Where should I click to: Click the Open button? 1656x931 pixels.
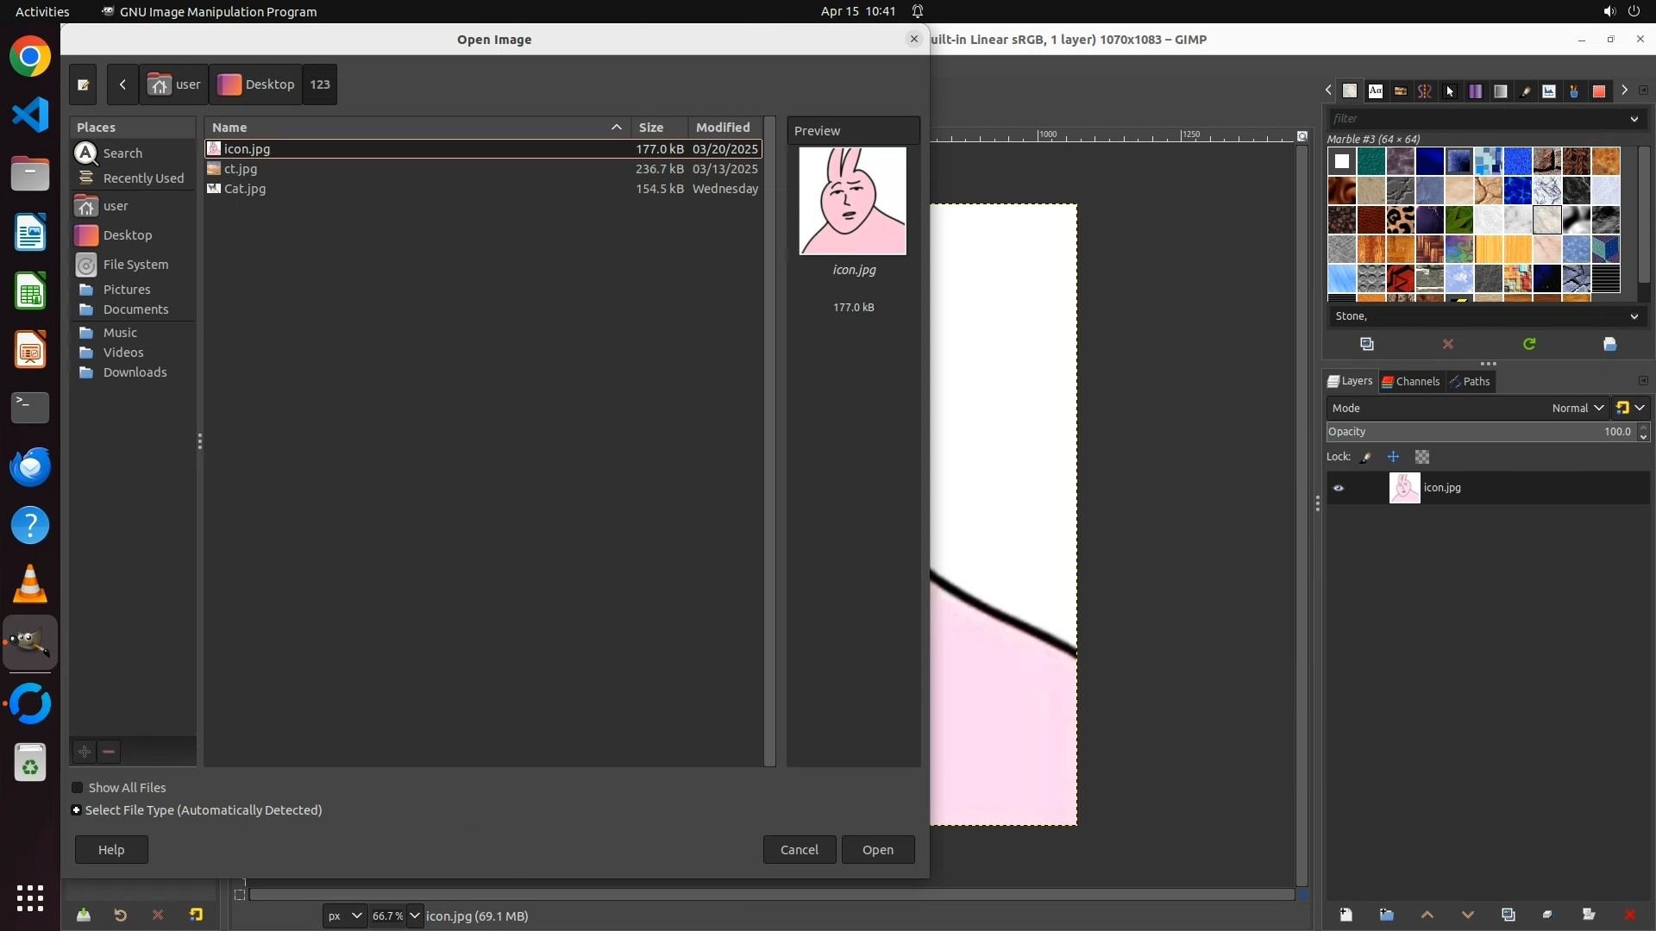coord(878,850)
